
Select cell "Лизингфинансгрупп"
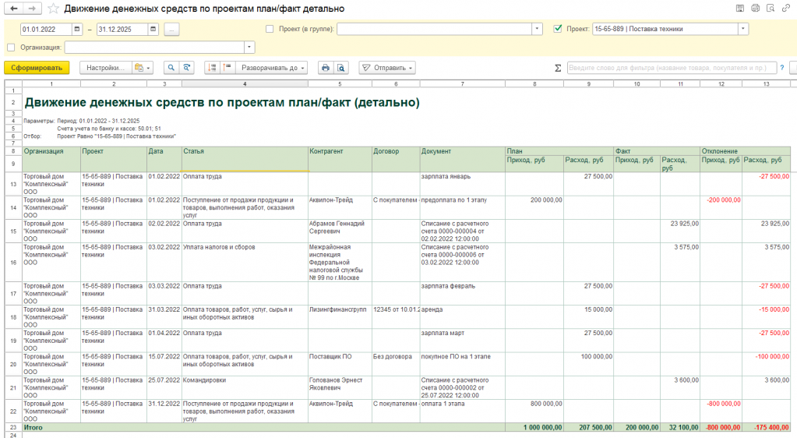point(340,317)
